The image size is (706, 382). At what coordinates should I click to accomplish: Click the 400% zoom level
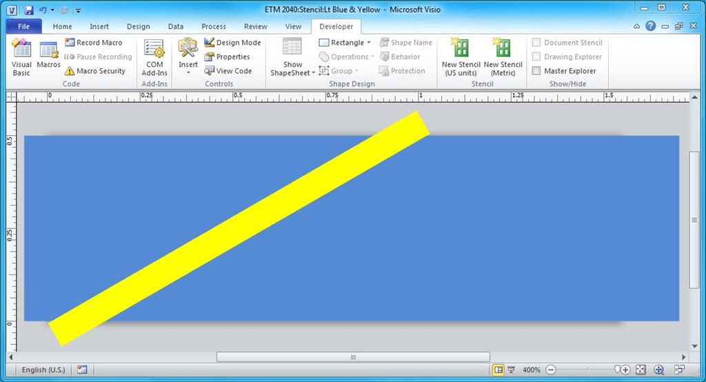coord(532,370)
